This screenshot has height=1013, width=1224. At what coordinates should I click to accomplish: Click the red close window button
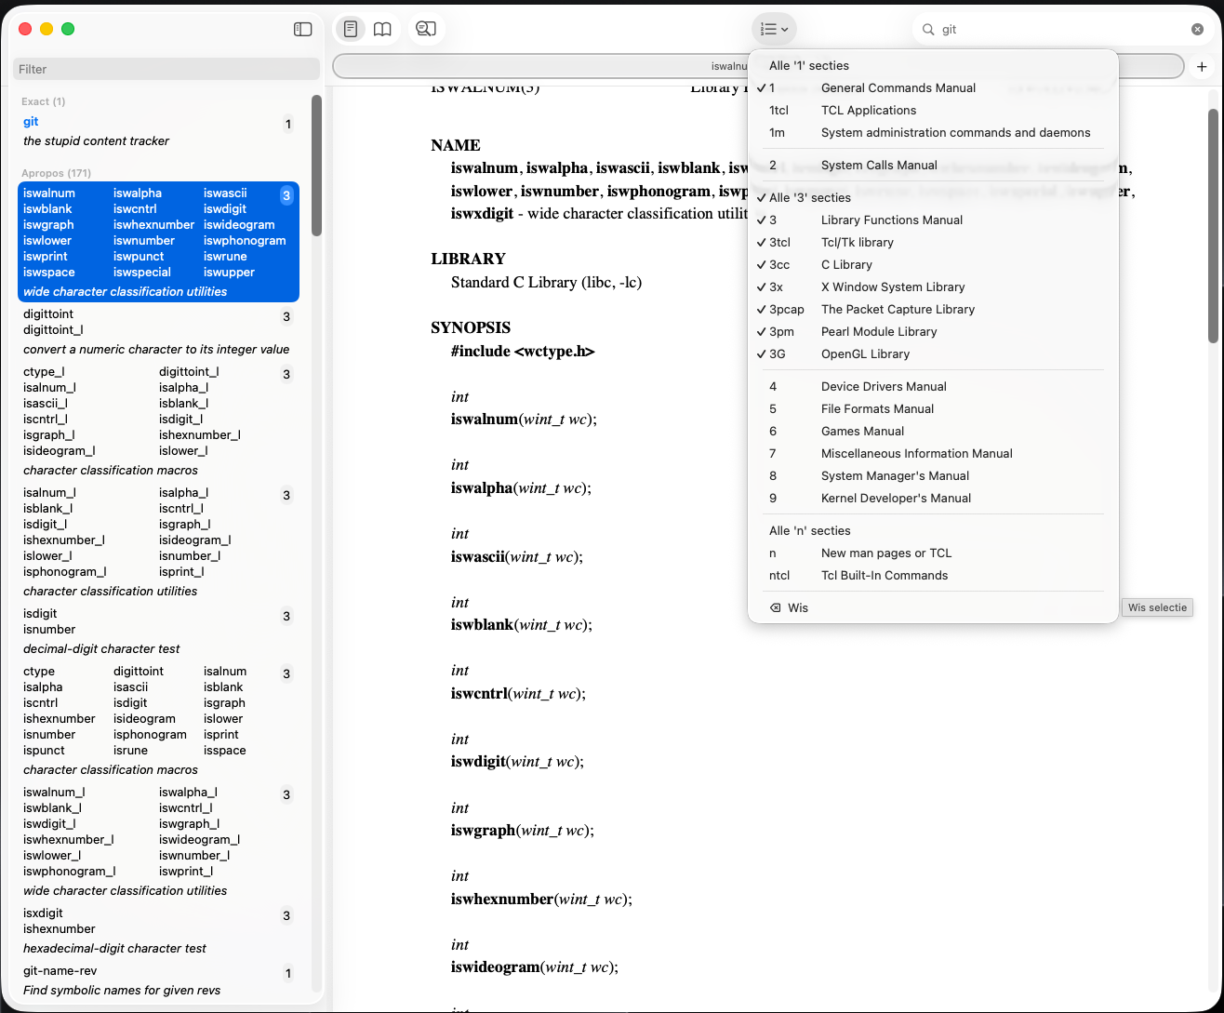pyautogui.click(x=26, y=29)
